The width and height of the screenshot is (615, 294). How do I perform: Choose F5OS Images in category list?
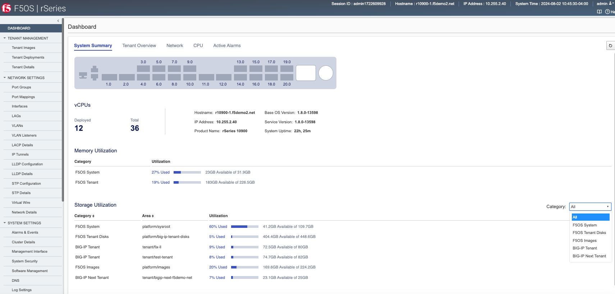584,240
